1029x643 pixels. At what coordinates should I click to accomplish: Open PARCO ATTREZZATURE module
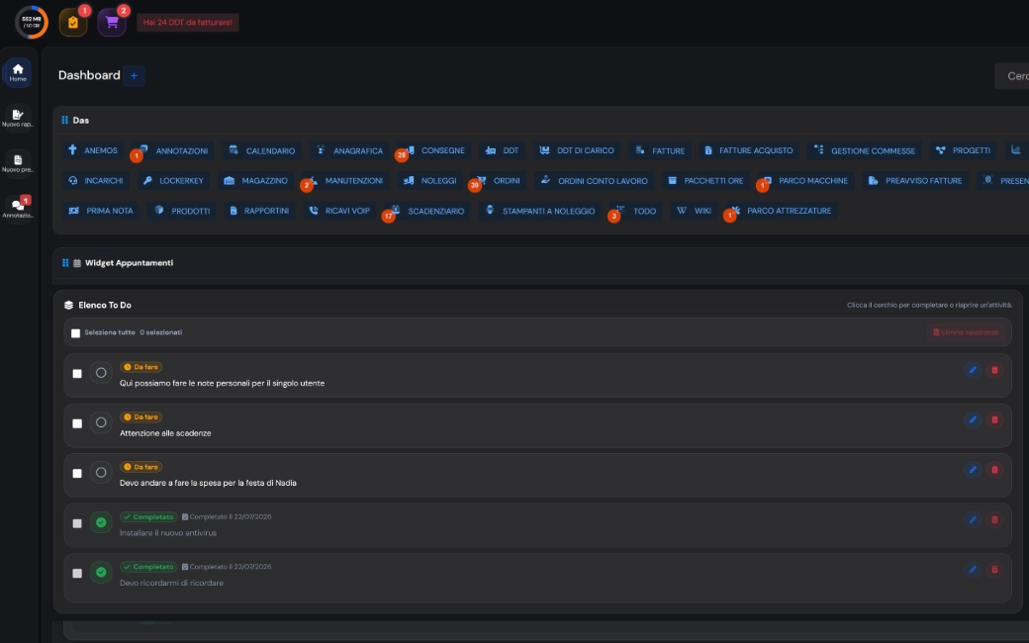pos(781,211)
